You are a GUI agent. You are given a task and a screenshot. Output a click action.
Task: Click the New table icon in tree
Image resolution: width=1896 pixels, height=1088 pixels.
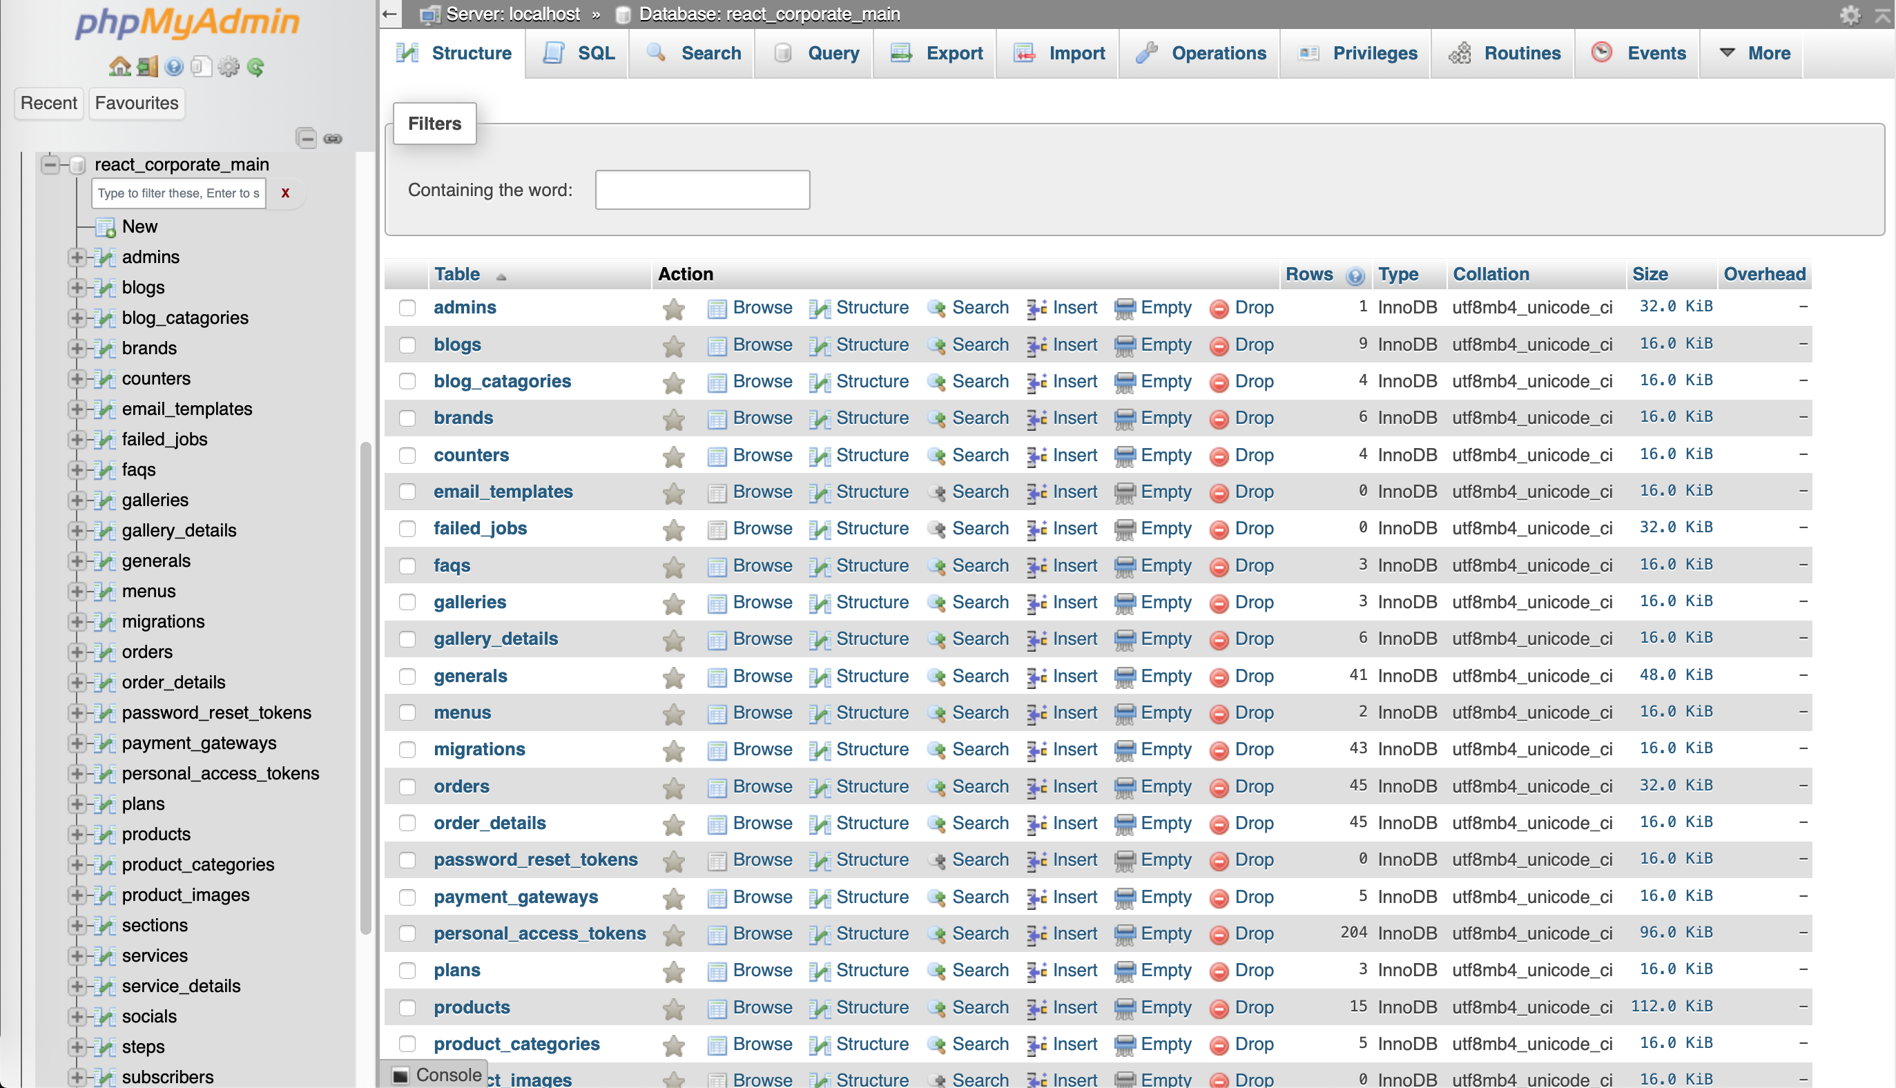tap(106, 227)
